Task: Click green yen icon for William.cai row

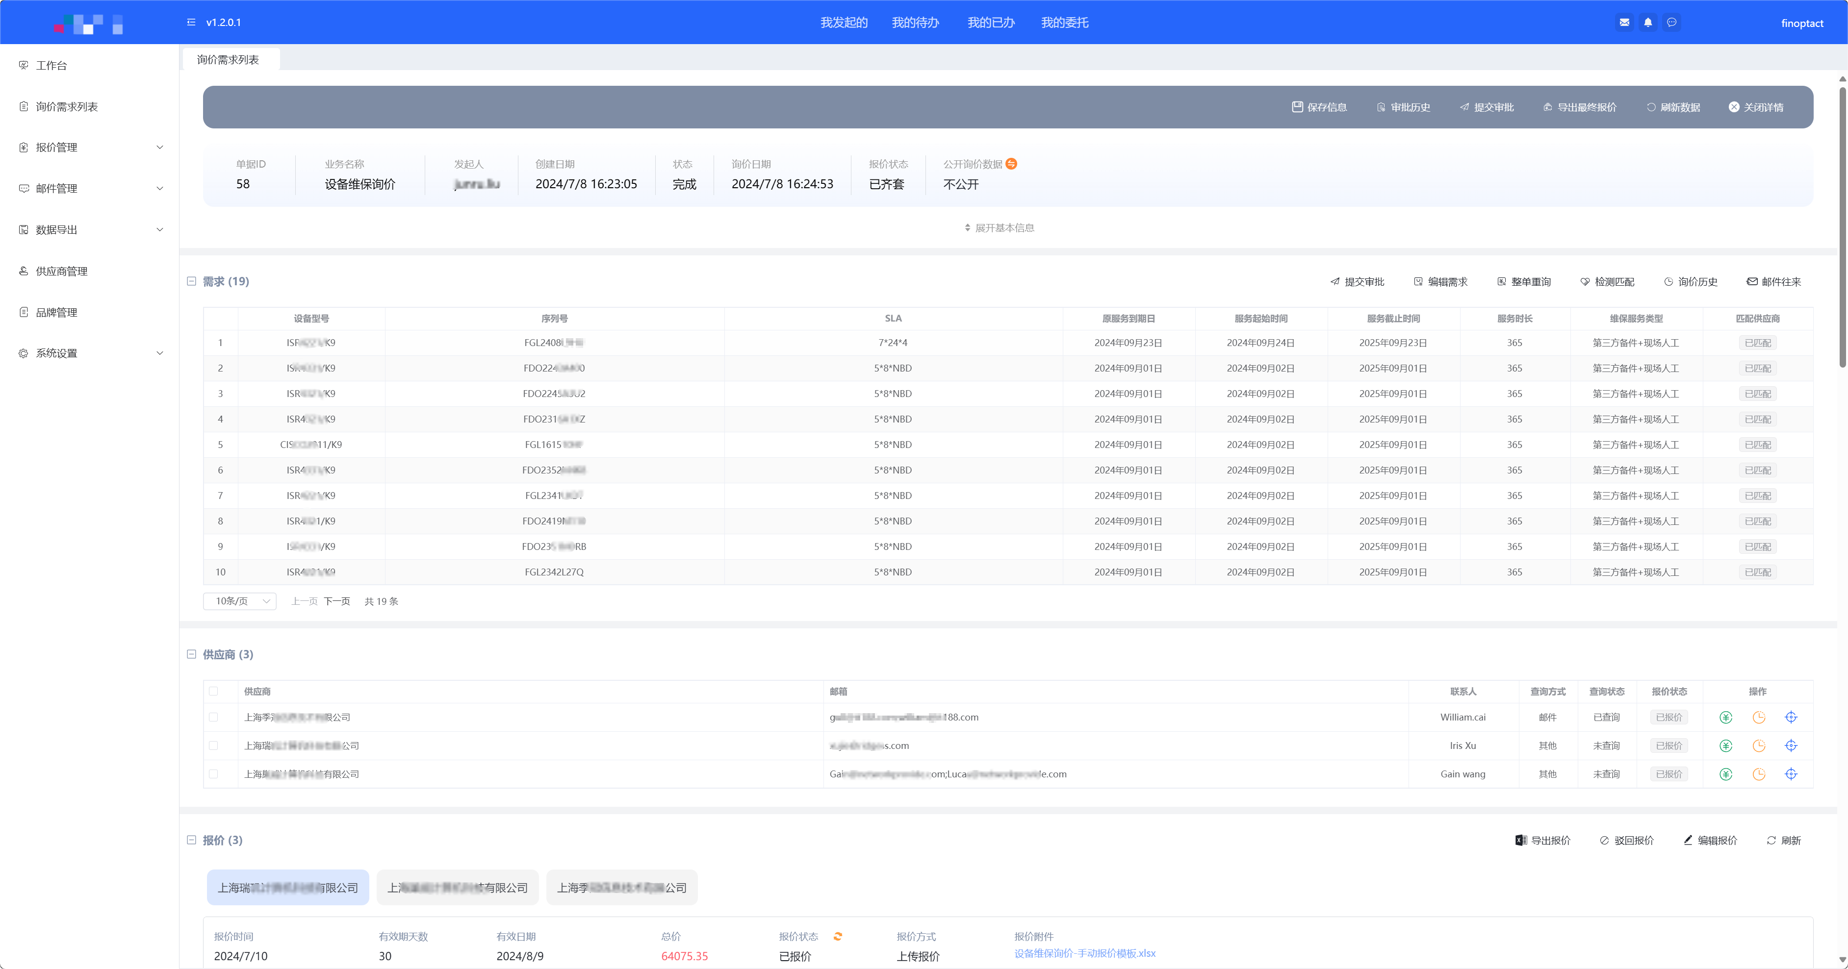Action: [x=1726, y=718]
